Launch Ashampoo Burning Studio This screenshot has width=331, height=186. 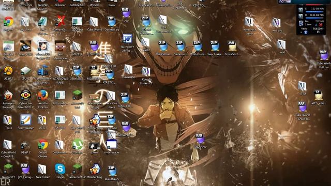(x=8, y=95)
